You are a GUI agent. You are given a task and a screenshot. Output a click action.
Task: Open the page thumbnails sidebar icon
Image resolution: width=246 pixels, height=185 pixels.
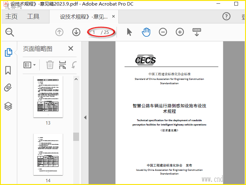(x=8, y=52)
